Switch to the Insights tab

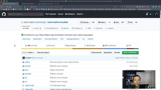pyautogui.click(x=109, y=28)
